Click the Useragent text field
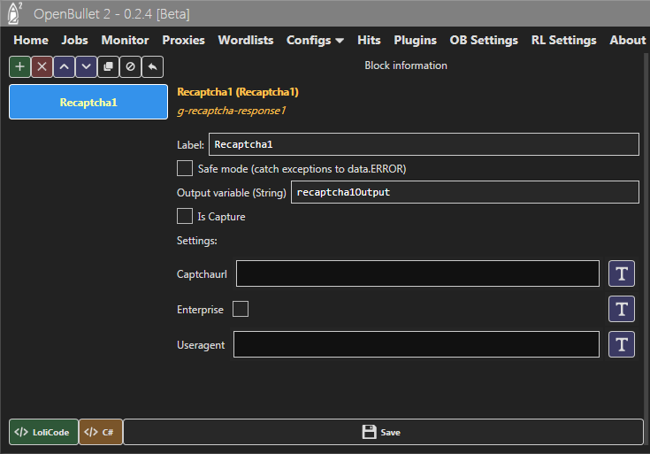 click(x=417, y=344)
